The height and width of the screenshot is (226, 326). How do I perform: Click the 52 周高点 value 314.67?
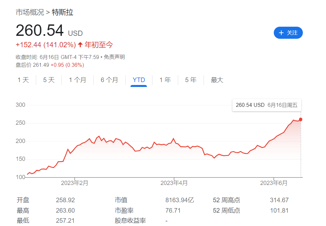click(x=279, y=200)
